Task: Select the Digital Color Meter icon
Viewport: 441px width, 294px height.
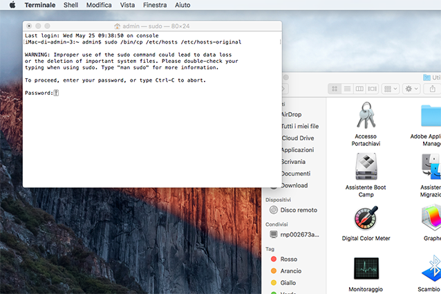Action: coord(366,219)
